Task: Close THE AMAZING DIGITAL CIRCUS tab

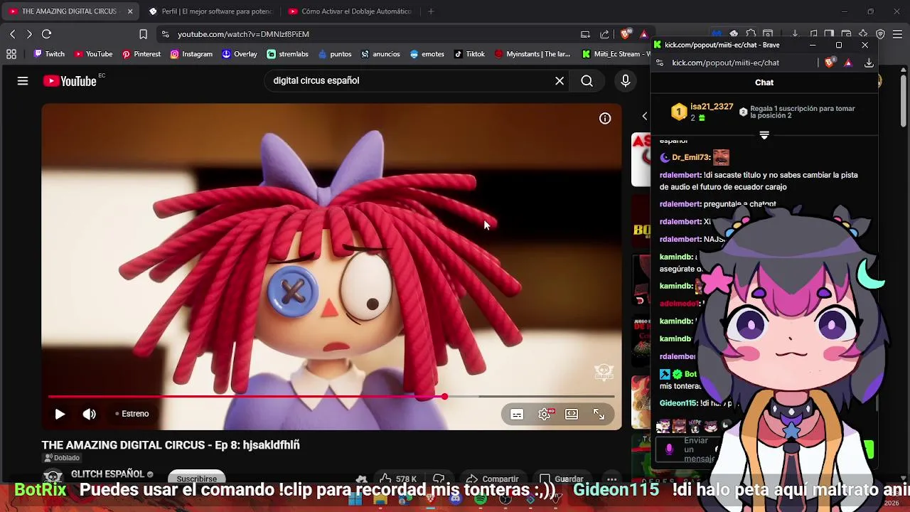Action: tap(130, 11)
